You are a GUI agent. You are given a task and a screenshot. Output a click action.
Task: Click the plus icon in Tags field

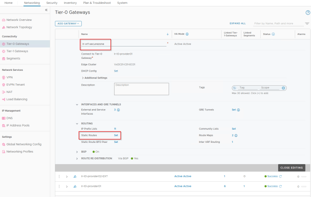click(x=283, y=88)
